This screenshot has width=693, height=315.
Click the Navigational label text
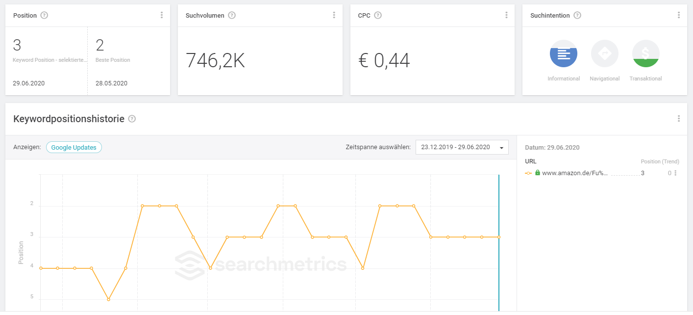click(605, 79)
